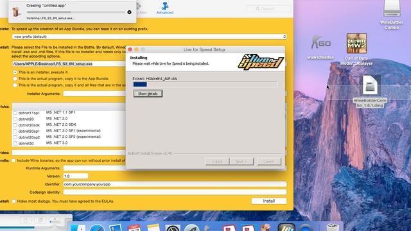Click the Live for Speed install progress bar
The height and width of the screenshot is (231, 411).
(x=205, y=84)
